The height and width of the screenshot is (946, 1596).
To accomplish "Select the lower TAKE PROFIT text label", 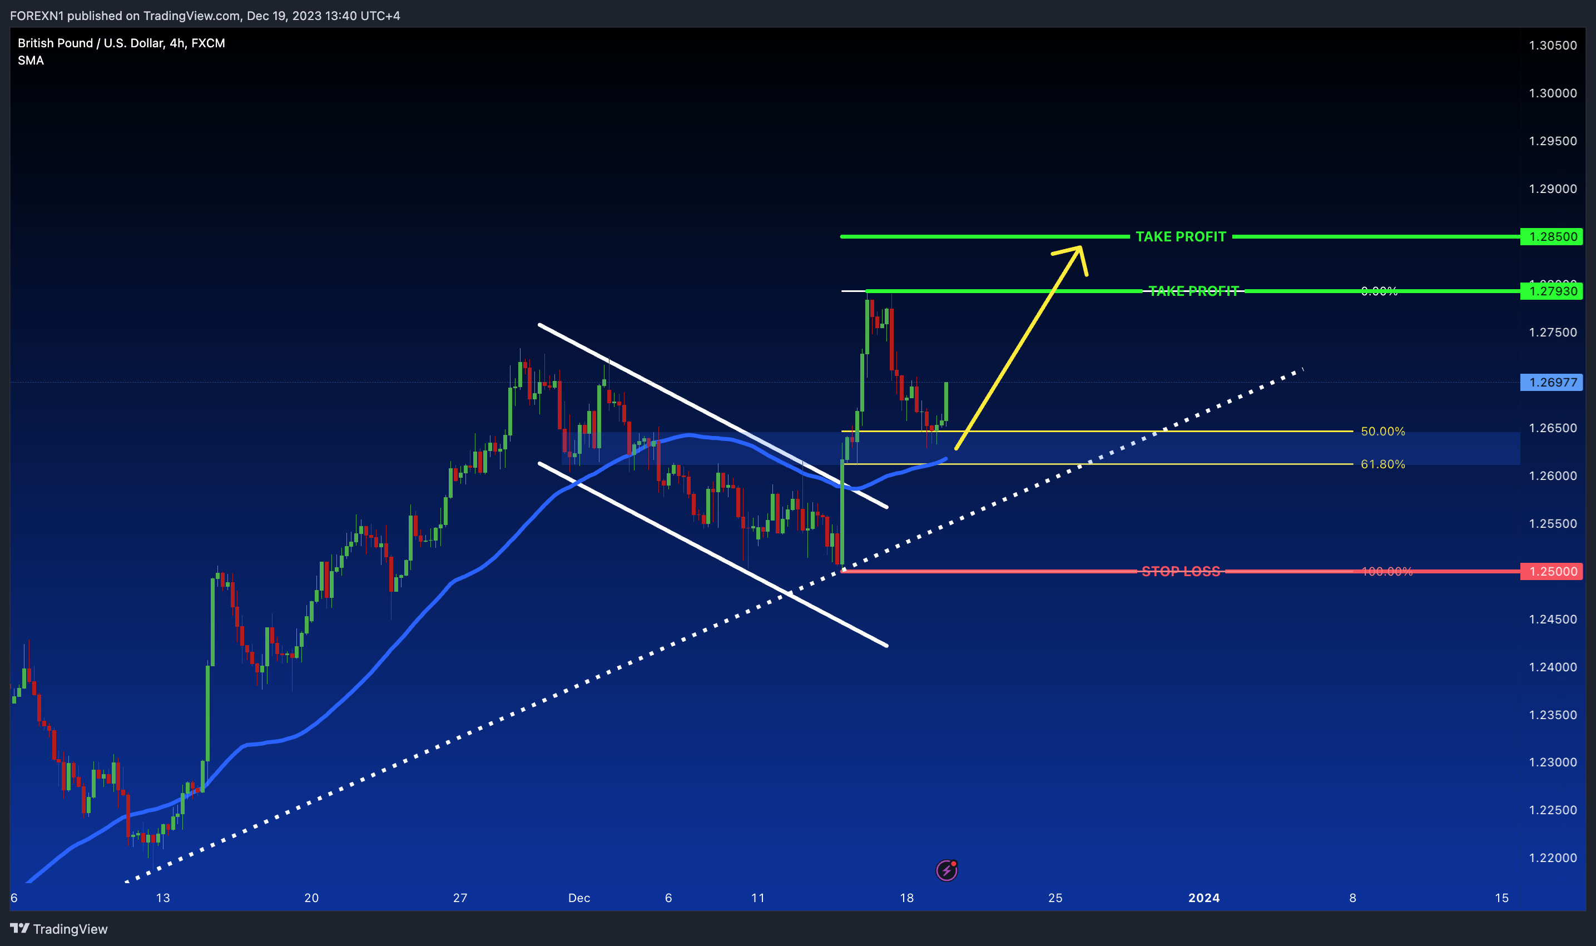I will (1194, 291).
